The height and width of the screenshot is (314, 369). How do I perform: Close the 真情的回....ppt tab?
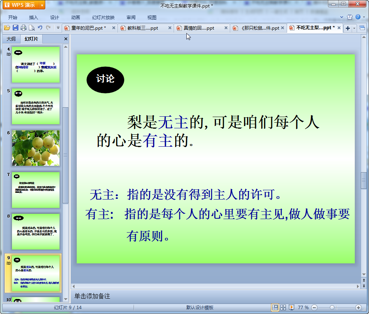click(x=226, y=28)
